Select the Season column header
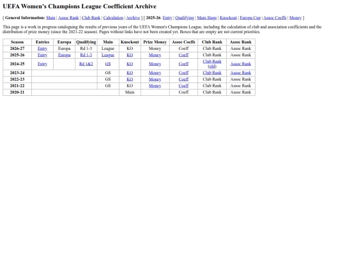The height and width of the screenshot is (259, 345). tap(17, 42)
